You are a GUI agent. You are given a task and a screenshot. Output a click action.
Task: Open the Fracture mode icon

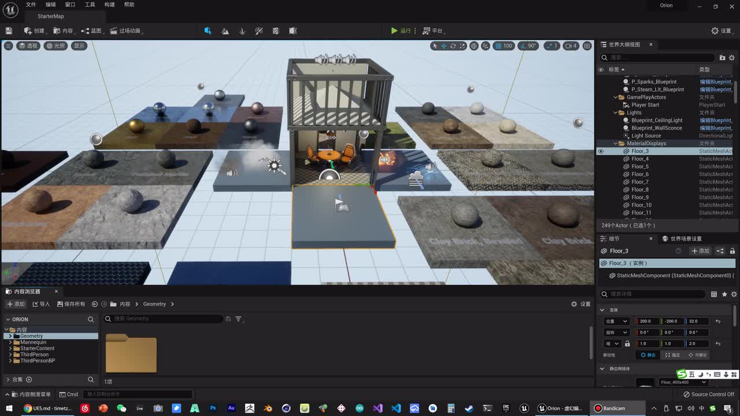(x=276, y=31)
